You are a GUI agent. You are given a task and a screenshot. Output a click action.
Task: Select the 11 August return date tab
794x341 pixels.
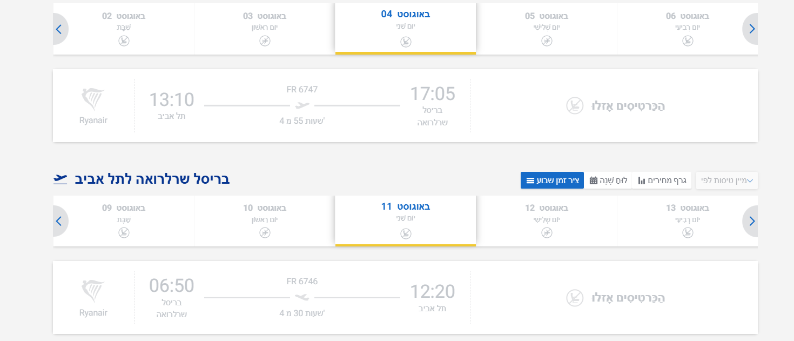pyautogui.click(x=405, y=220)
